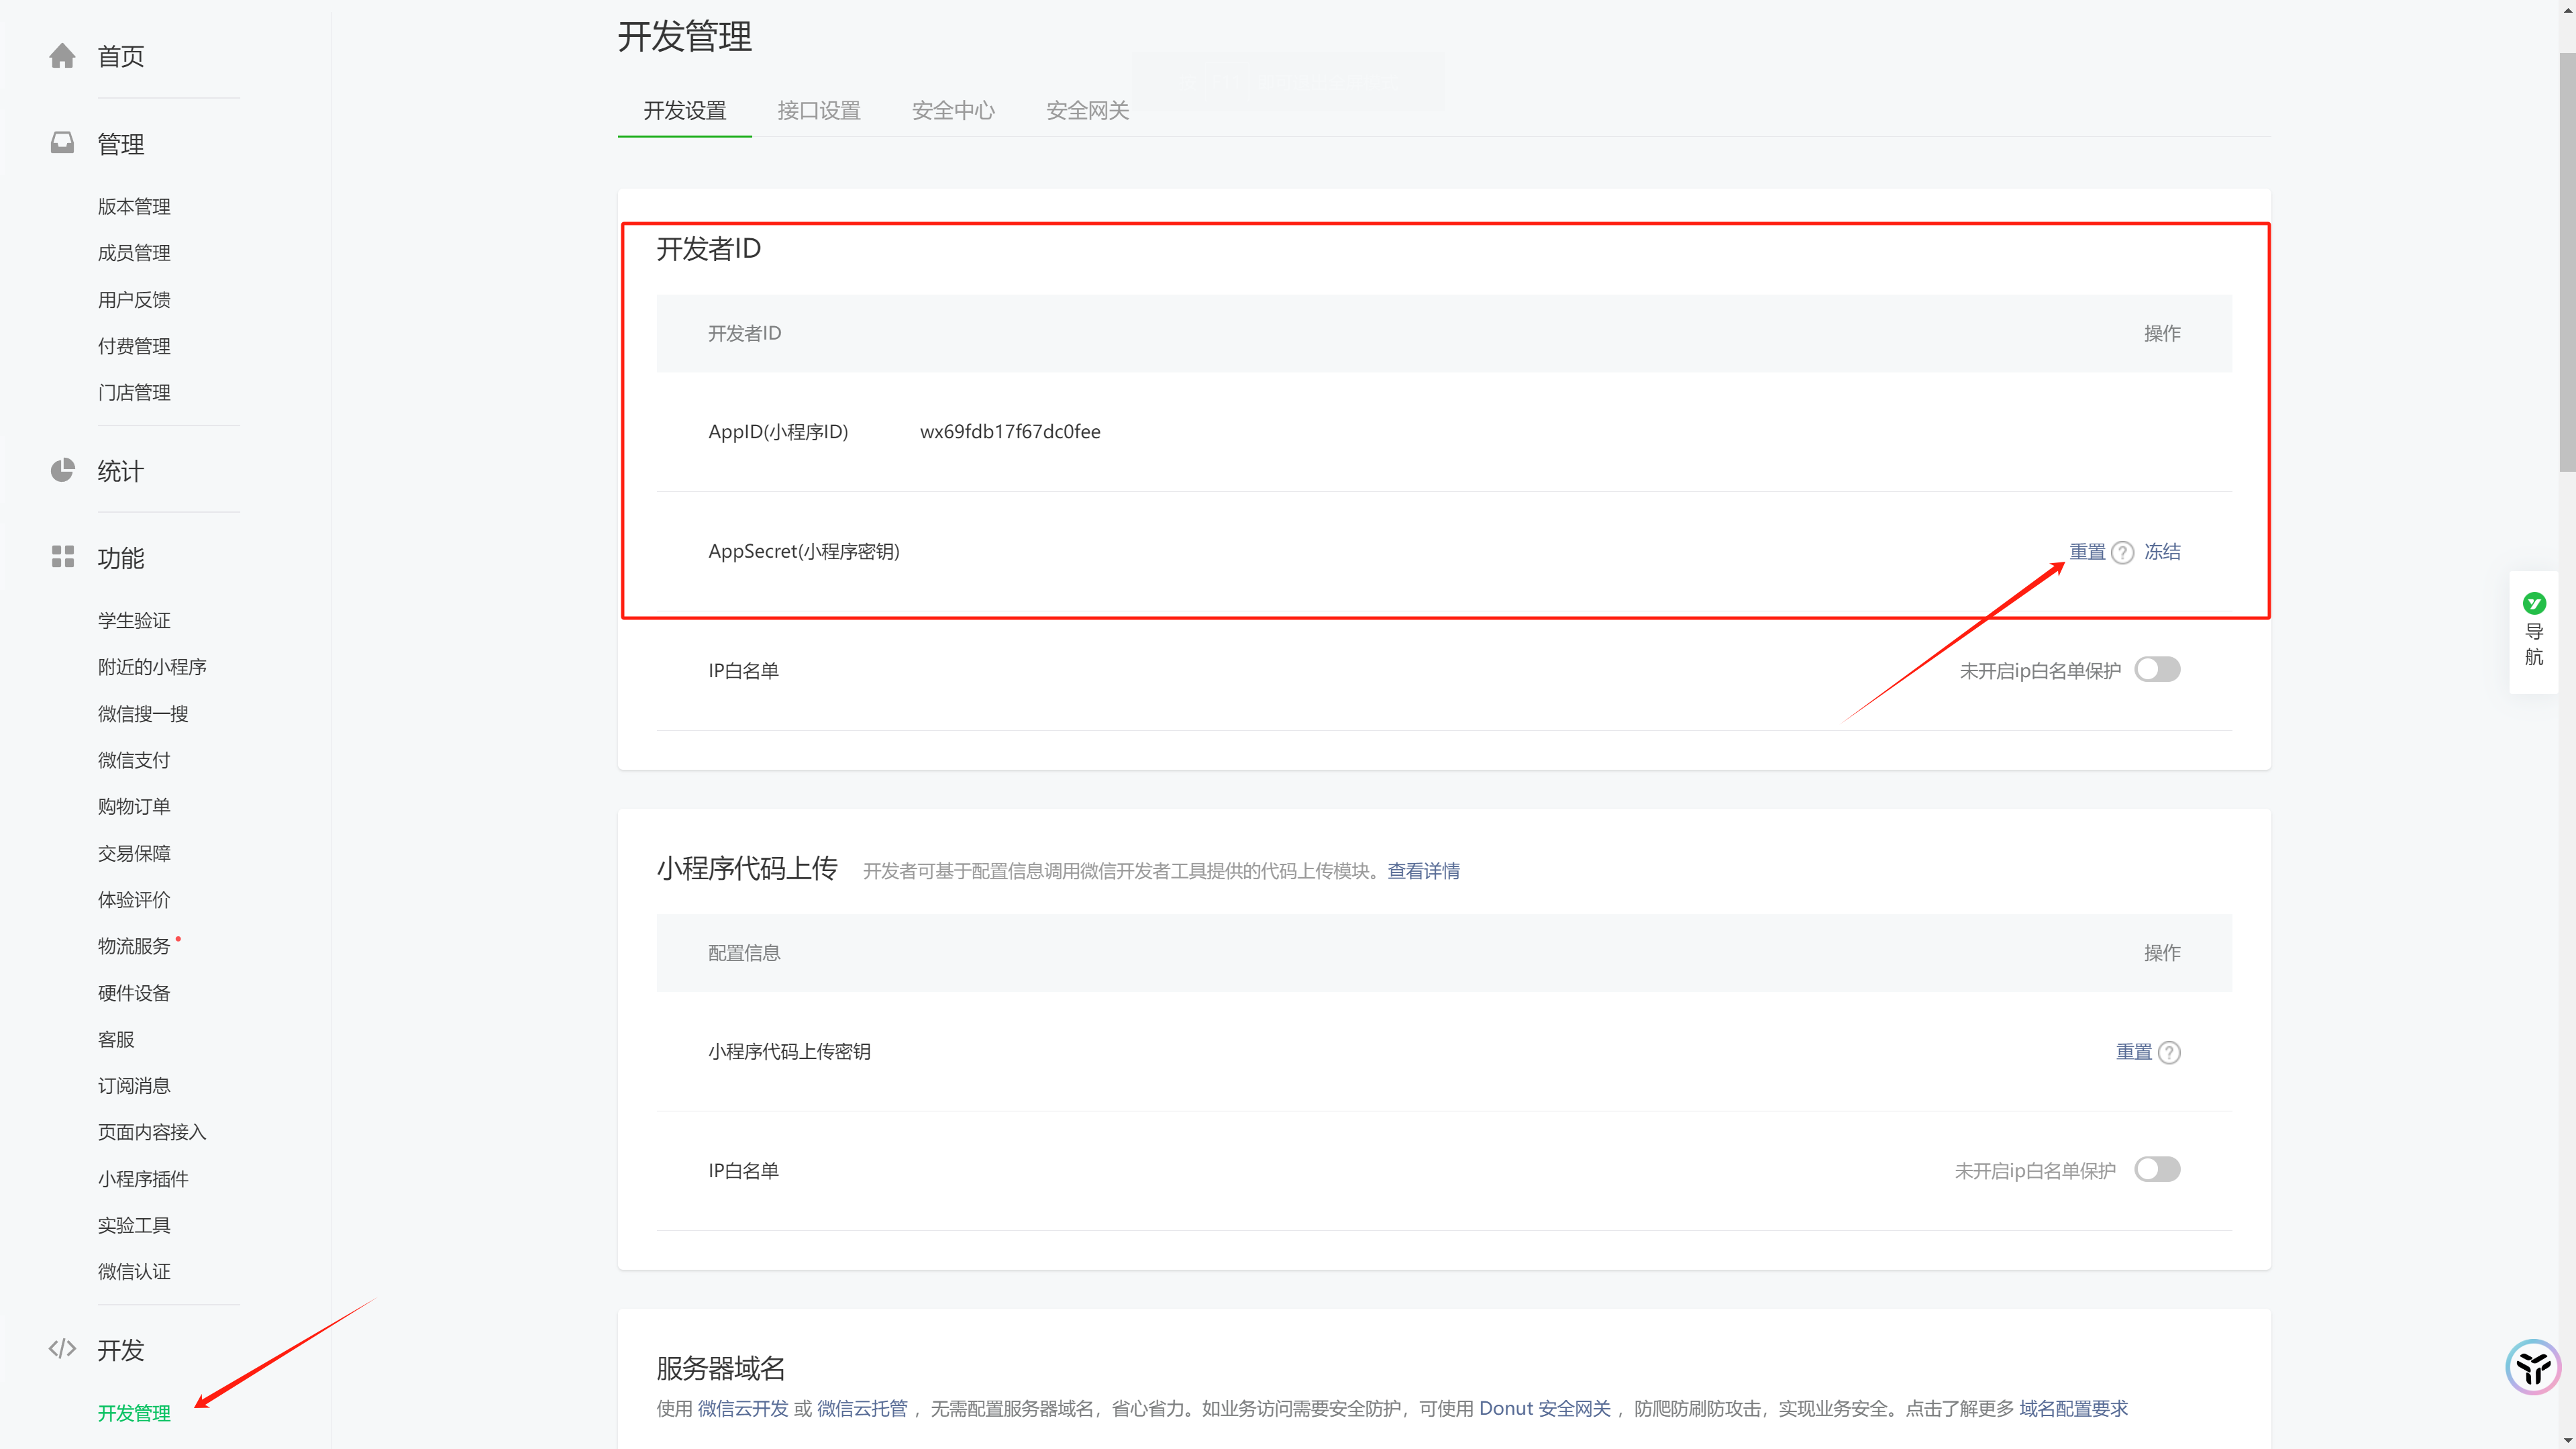The width and height of the screenshot is (2576, 1449).
Task: Open the 微信云托管 link
Action: pos(862,1409)
